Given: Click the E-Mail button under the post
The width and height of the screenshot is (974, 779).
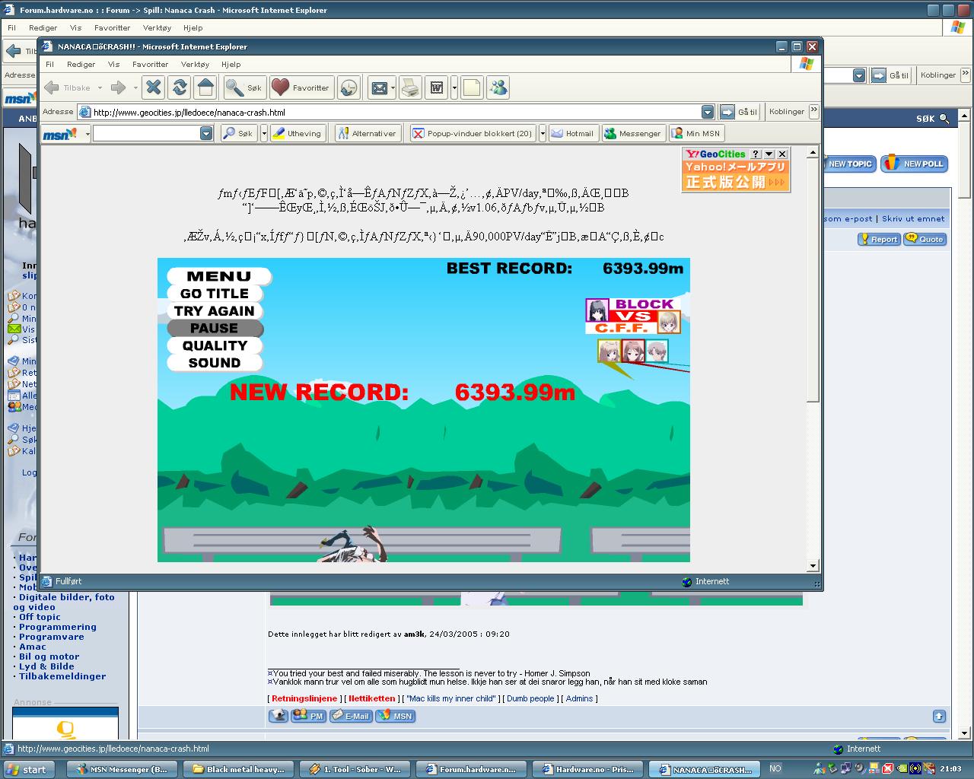Looking at the screenshot, I should tap(351, 716).
